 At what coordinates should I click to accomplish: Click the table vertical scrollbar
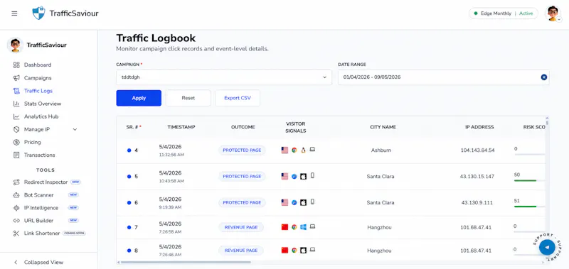tap(547, 123)
